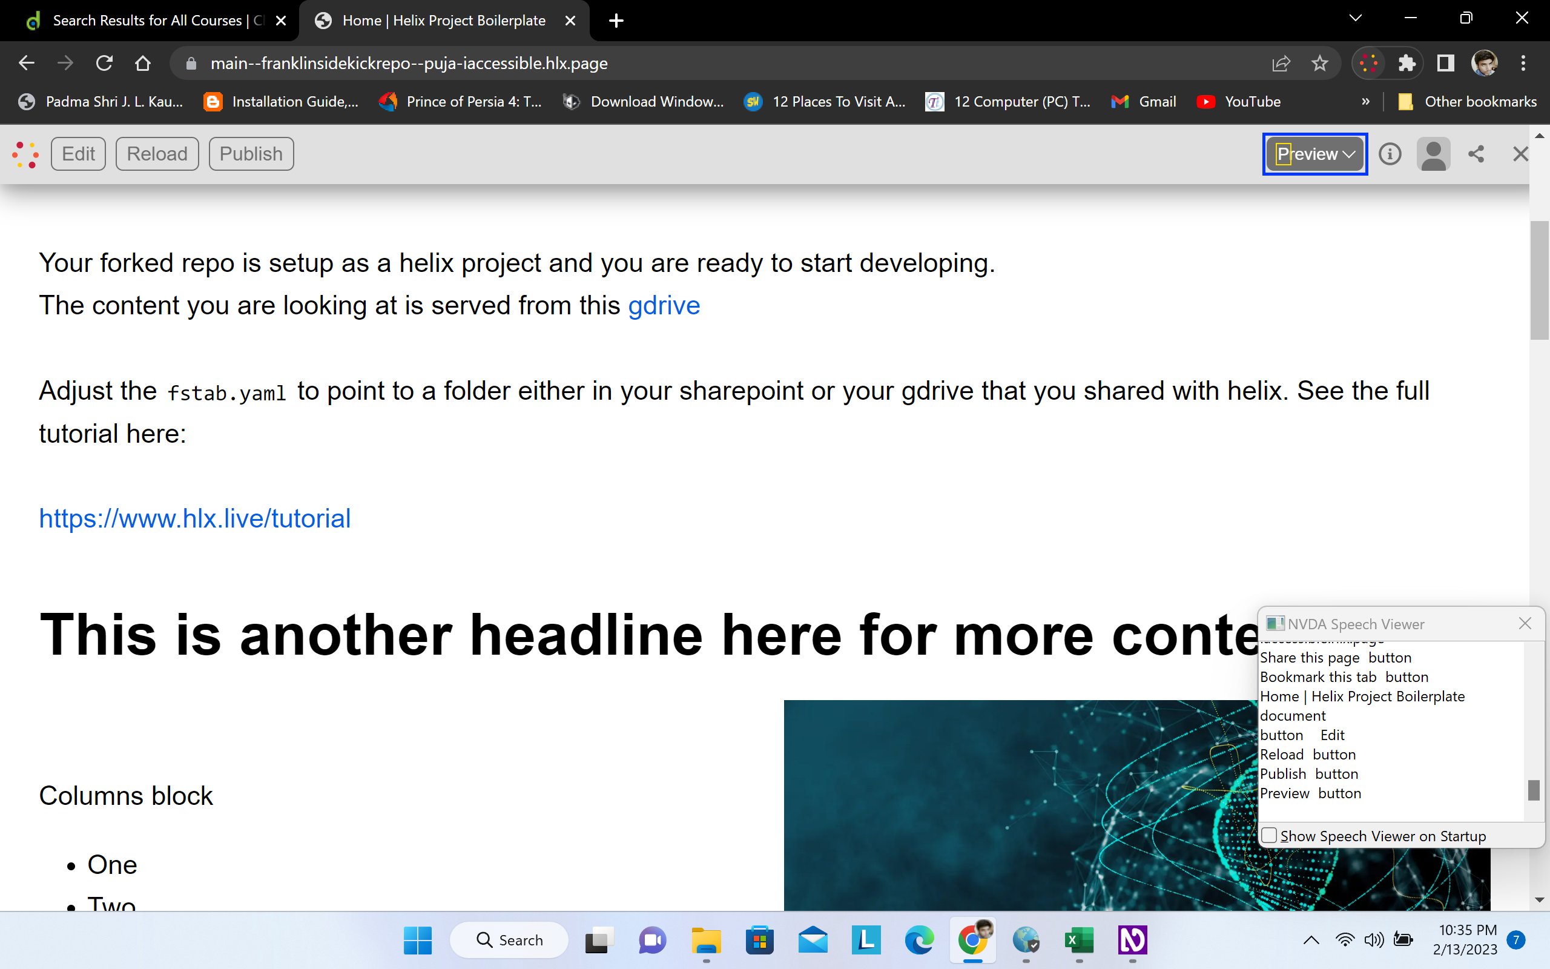This screenshot has height=969, width=1550.
Task: Click the Publish button in sidekick
Action: click(x=251, y=154)
